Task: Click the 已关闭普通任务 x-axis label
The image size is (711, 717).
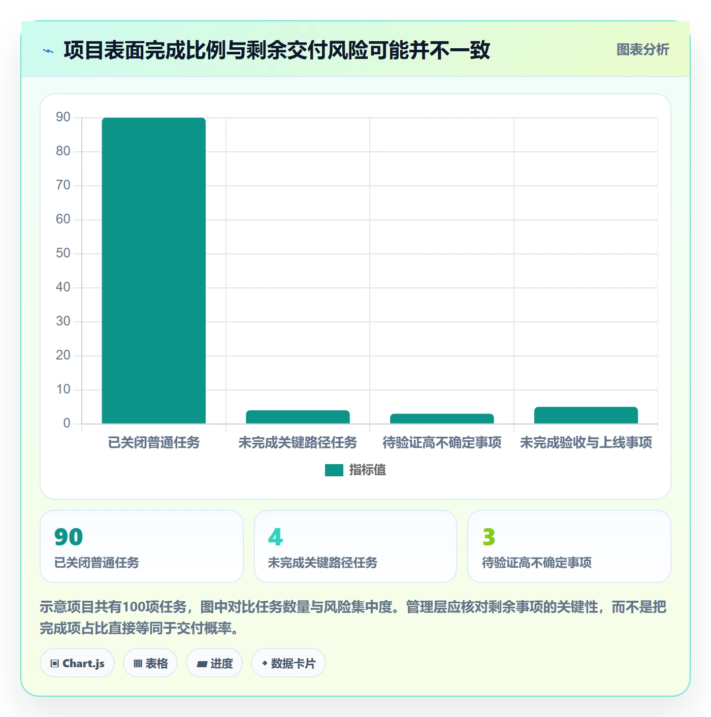Action: (154, 443)
